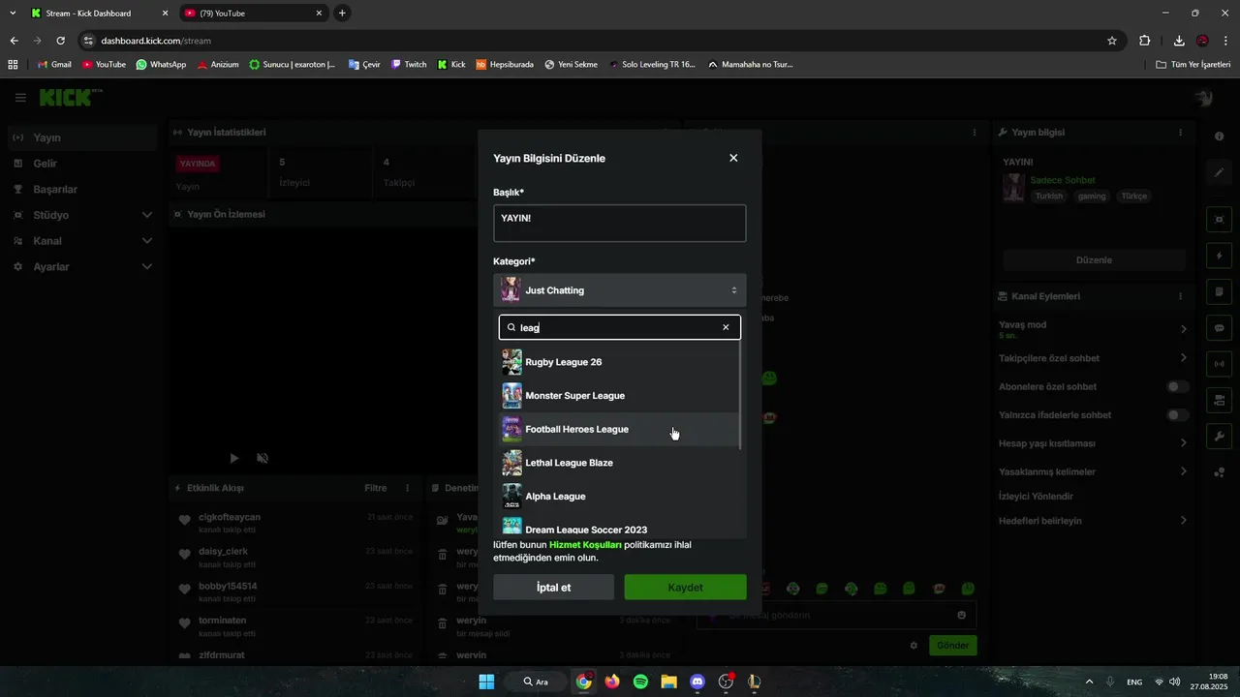The width and height of the screenshot is (1240, 697).
Task: Expand Yasaklanmış kelimeler chevron
Action: (1183, 471)
